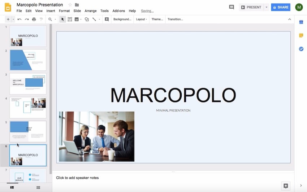Open the Insert menu

51,11
